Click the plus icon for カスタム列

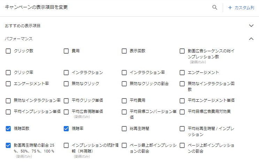pos(230,7)
